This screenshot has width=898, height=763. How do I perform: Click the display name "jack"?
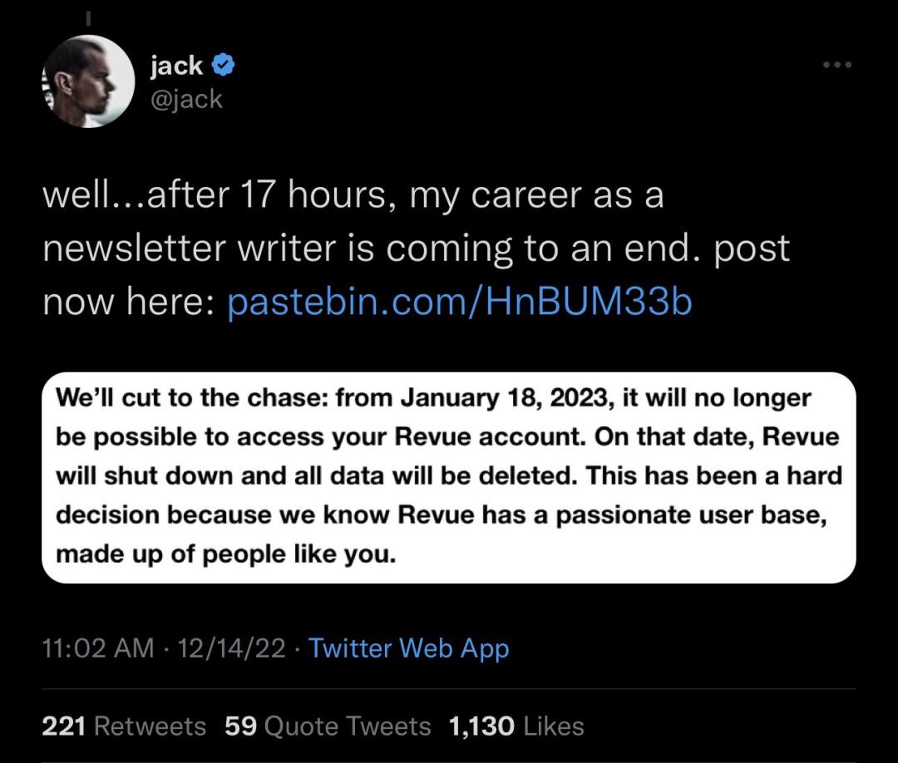[176, 66]
